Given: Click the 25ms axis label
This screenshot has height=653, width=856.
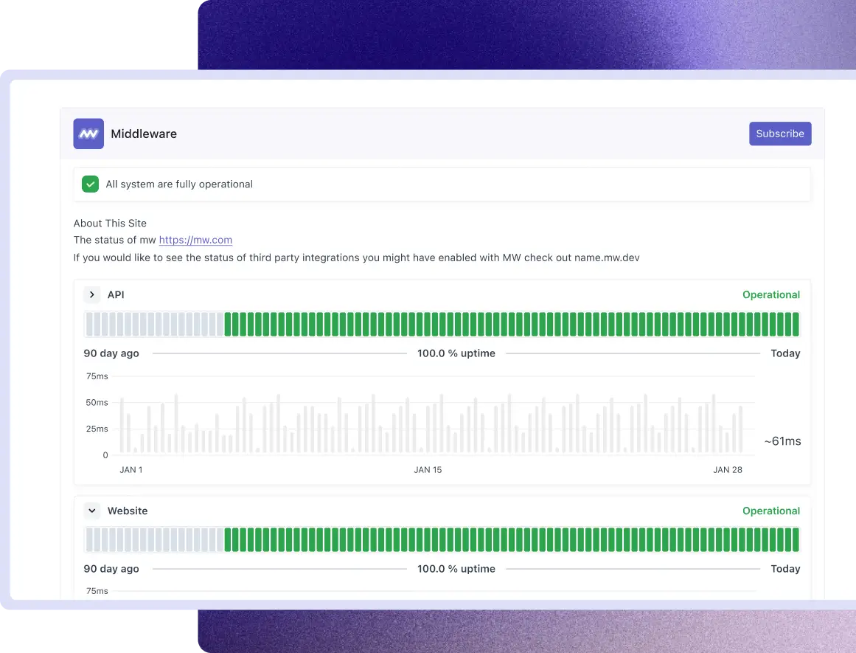Looking at the screenshot, I should (x=97, y=429).
